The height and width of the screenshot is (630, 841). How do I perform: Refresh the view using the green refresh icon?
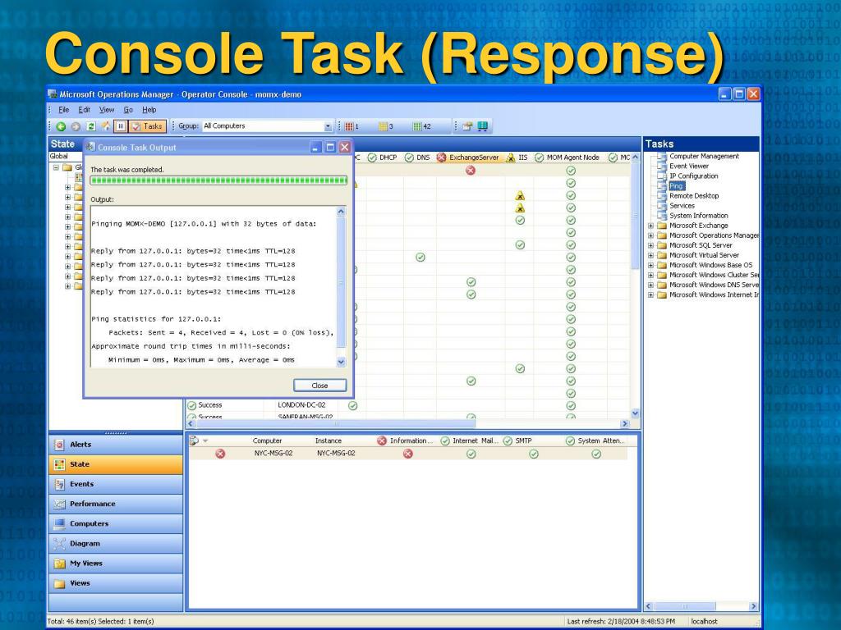[91, 126]
